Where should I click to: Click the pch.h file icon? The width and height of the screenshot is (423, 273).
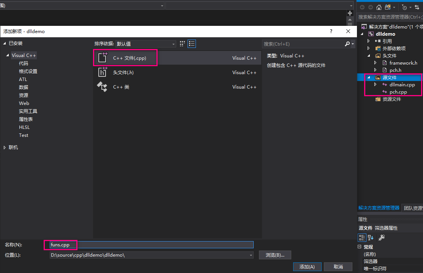[x=385, y=70]
